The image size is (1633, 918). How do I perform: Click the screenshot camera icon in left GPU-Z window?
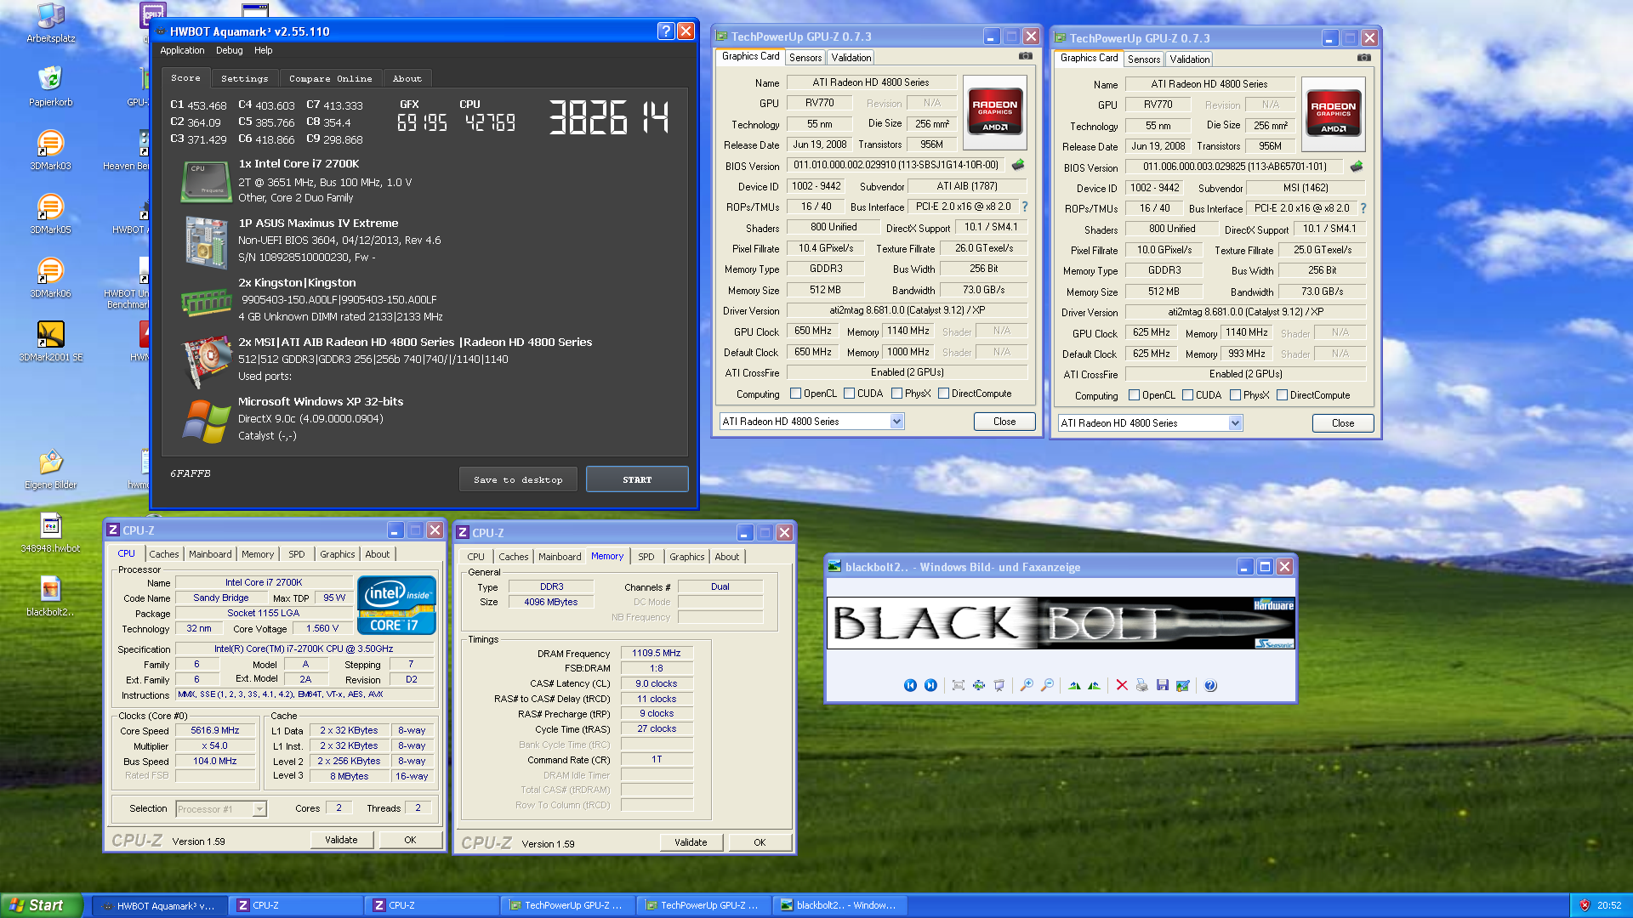(x=1026, y=56)
